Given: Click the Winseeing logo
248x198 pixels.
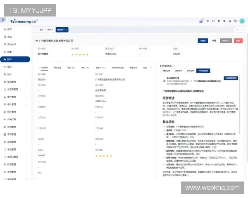Looking at the screenshot, I should pyautogui.click(x=24, y=21).
